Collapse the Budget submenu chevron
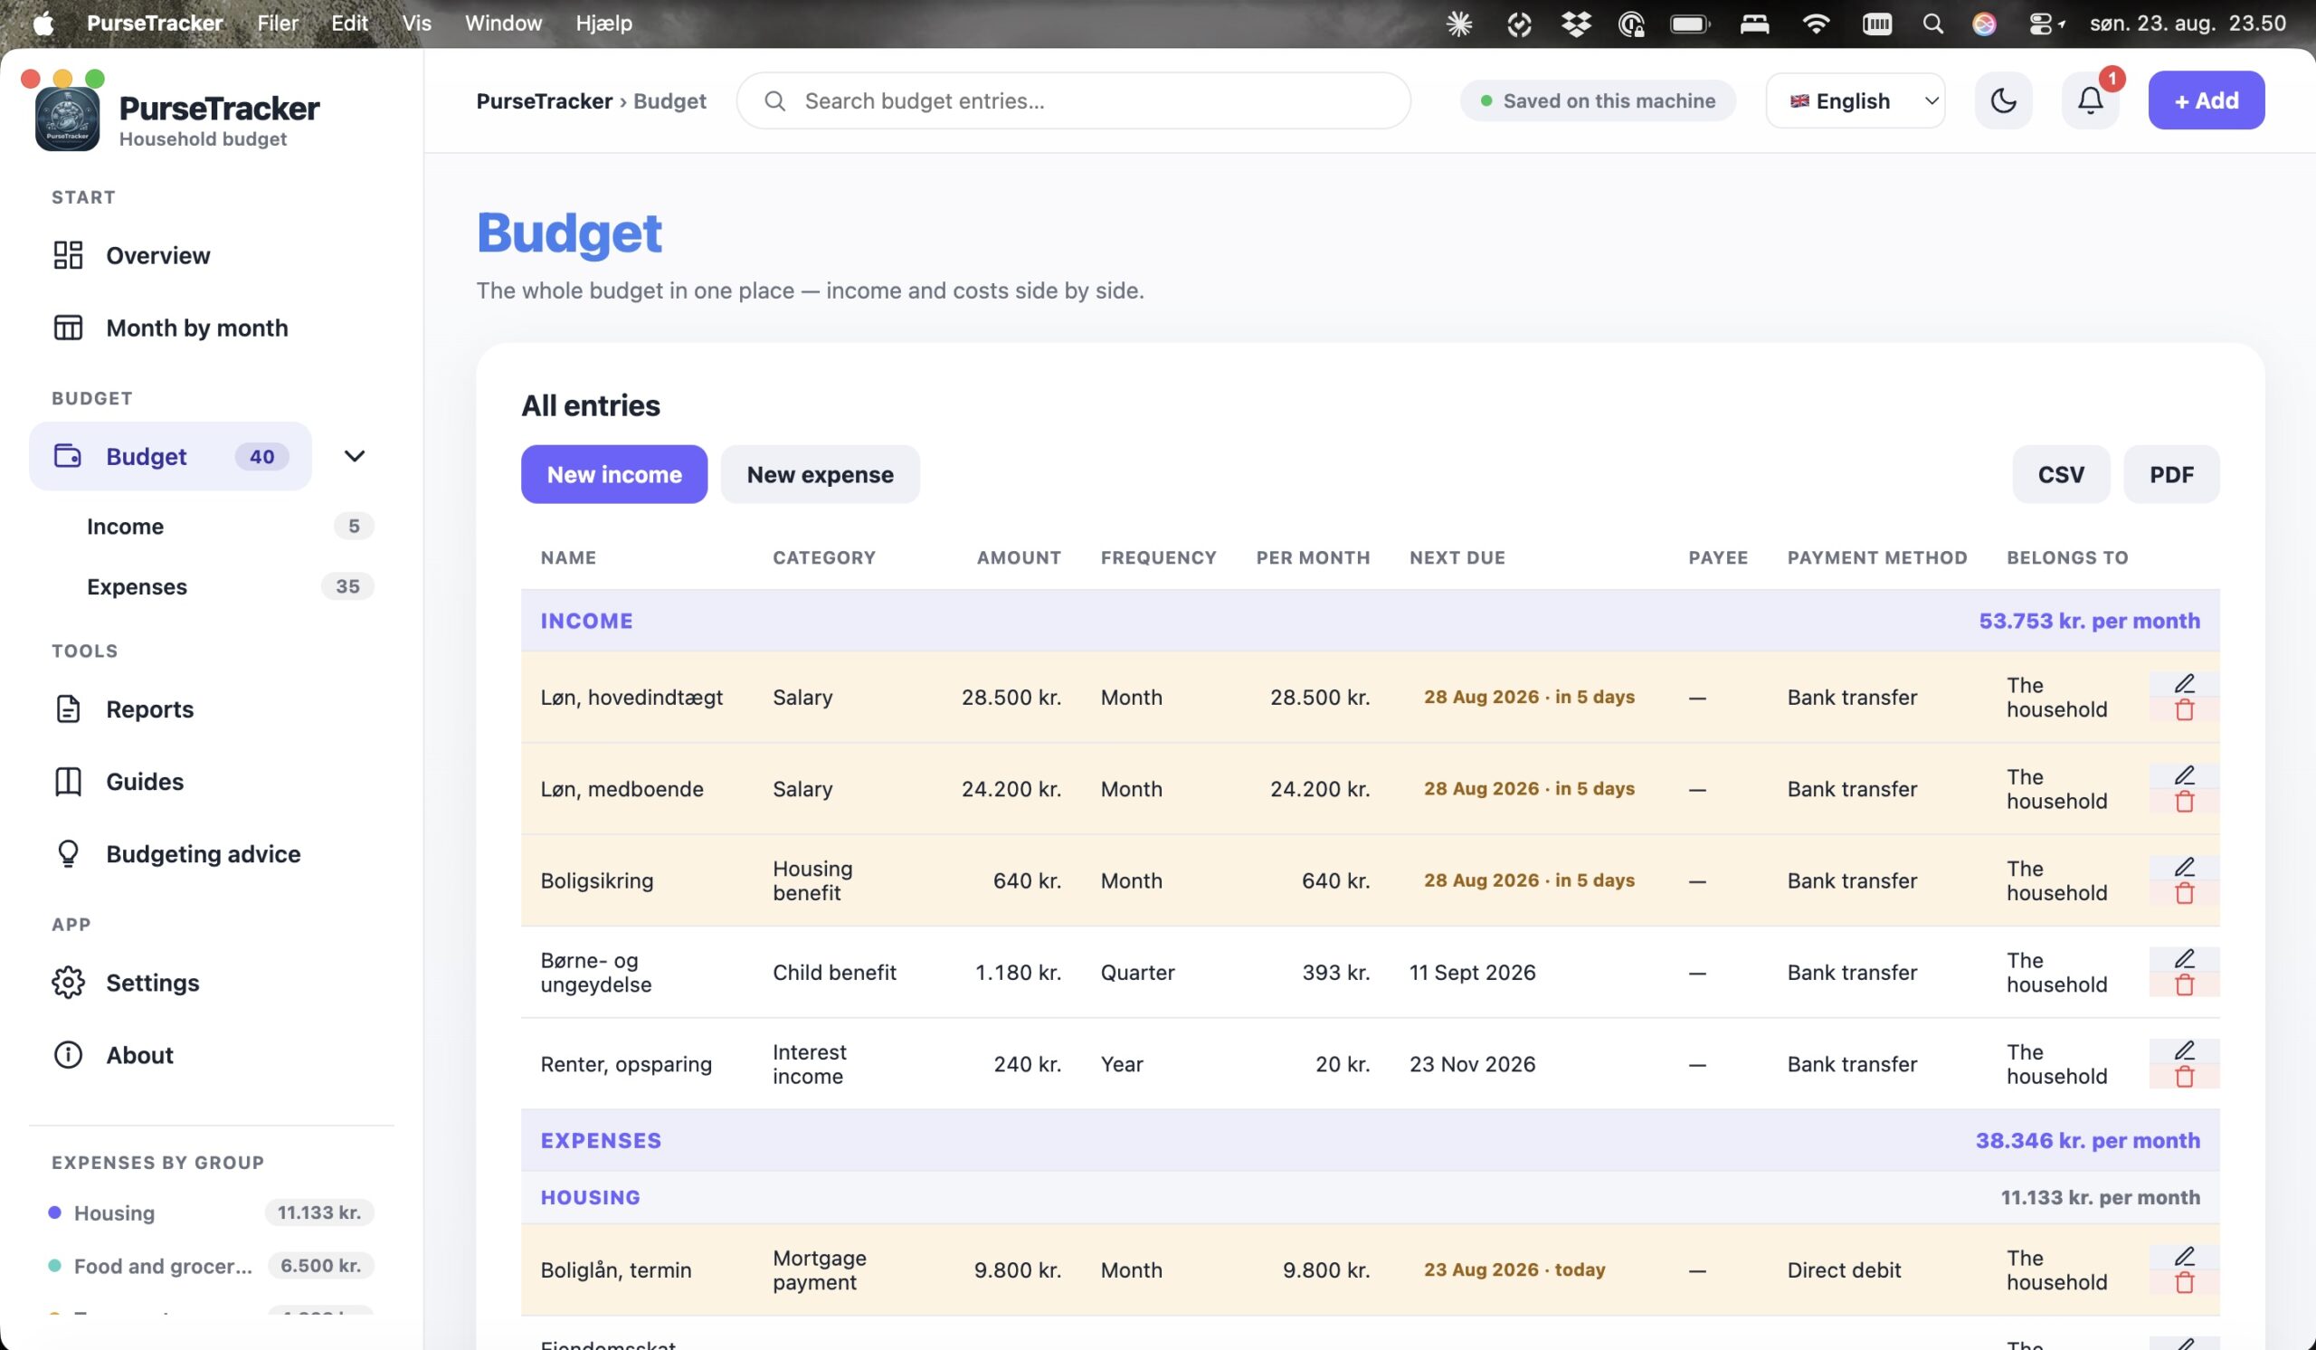 pyautogui.click(x=354, y=457)
